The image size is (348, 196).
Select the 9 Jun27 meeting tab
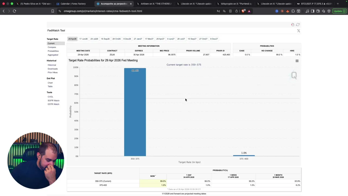coord(171,39)
